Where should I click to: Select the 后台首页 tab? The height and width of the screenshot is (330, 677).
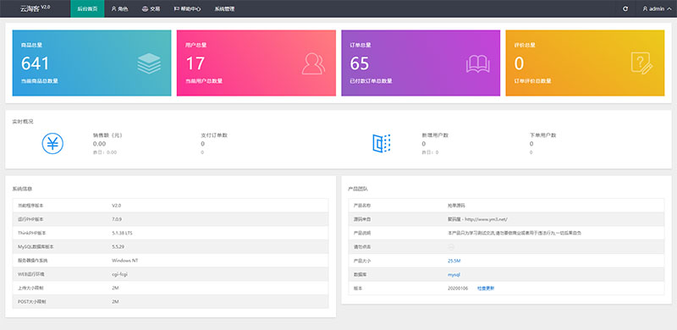(x=87, y=8)
